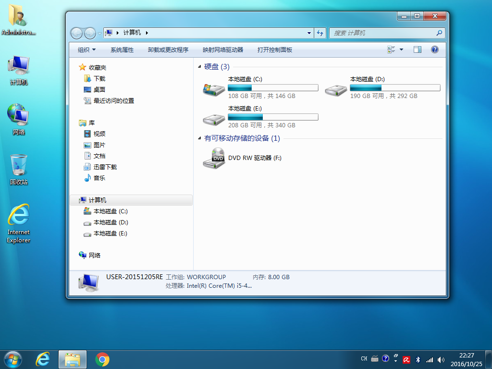Click the search magnifier icon
492x369 pixels.
[x=439, y=33]
